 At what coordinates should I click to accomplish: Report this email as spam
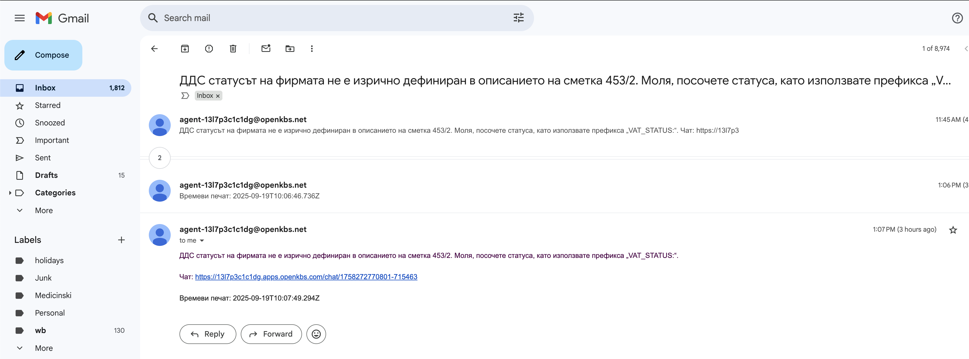(209, 48)
